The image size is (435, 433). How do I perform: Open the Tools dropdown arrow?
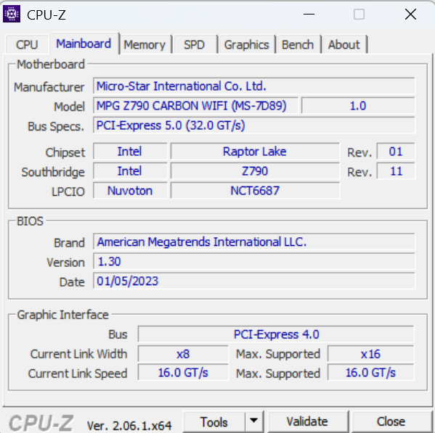pyautogui.click(x=253, y=421)
